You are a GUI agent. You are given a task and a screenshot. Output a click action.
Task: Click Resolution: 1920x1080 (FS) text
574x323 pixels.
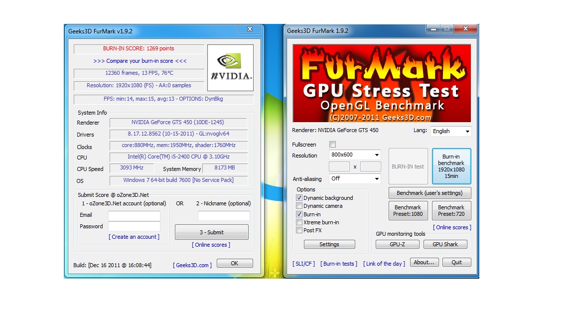pos(139,85)
